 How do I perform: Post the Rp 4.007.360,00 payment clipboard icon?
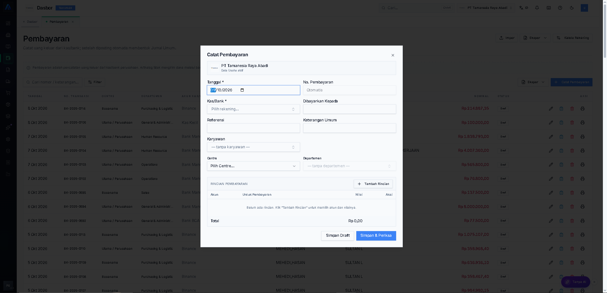(561, 151)
